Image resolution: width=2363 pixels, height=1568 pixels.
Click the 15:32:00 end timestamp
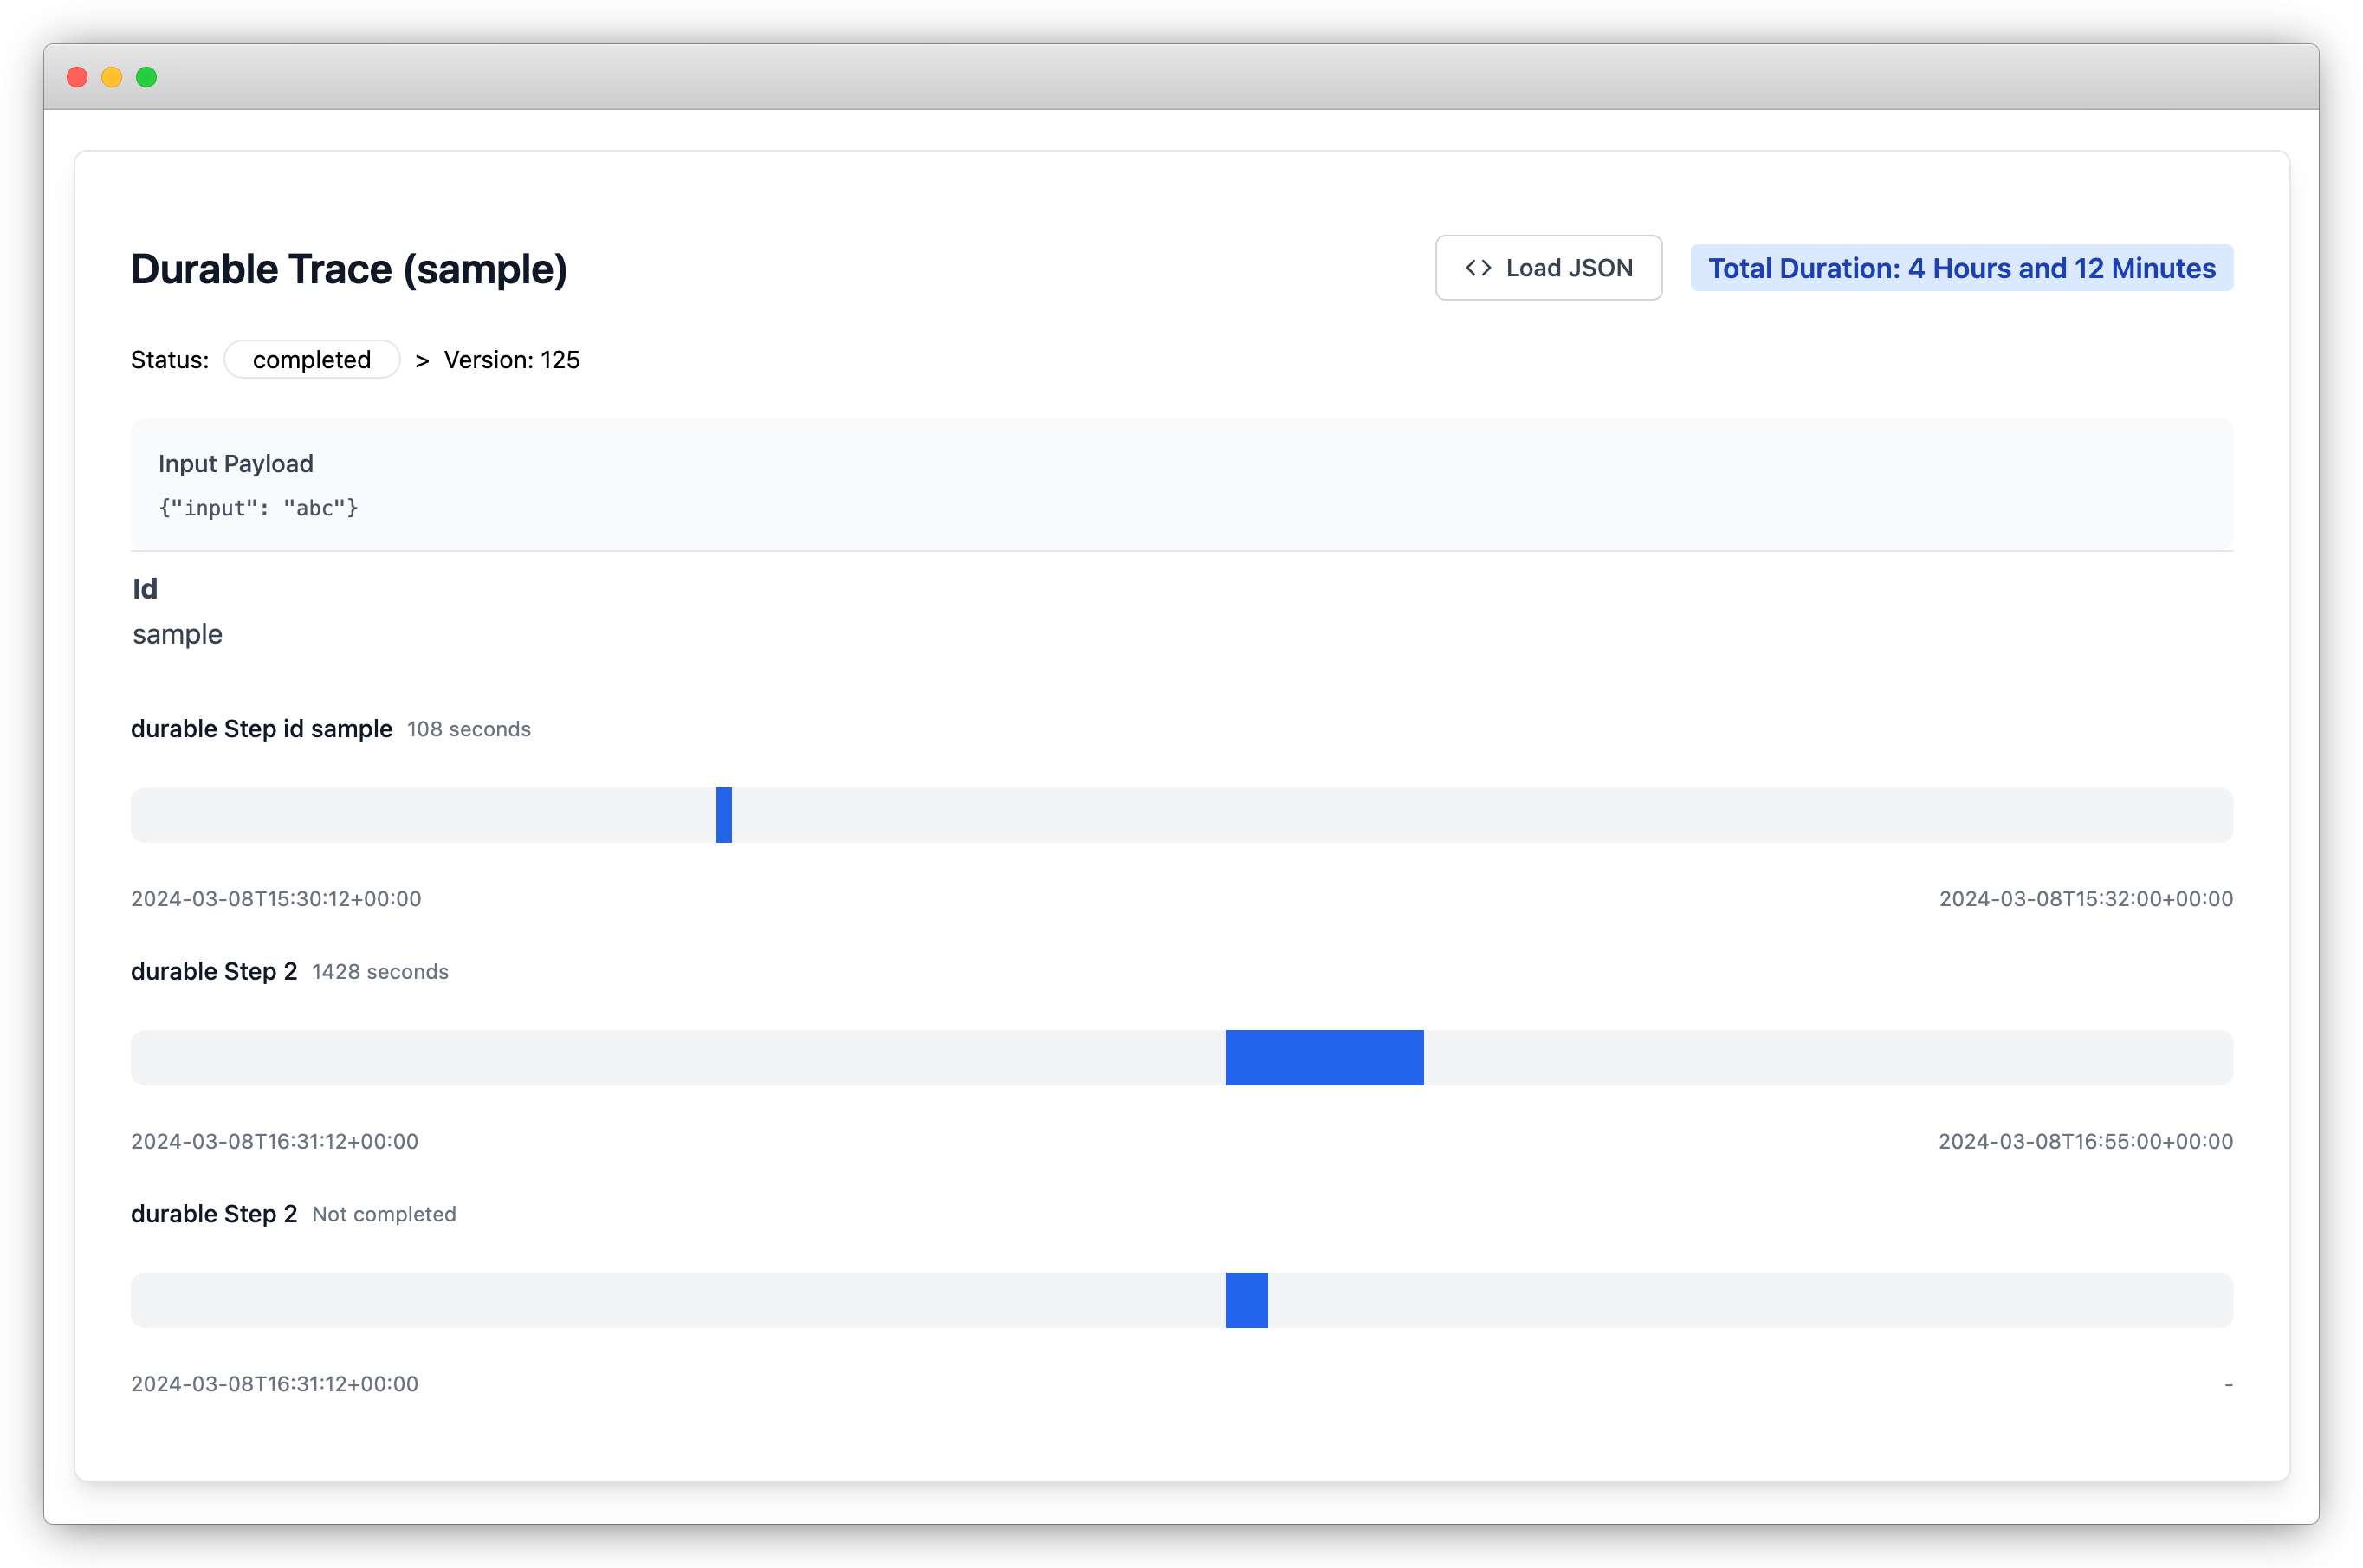coord(2085,899)
